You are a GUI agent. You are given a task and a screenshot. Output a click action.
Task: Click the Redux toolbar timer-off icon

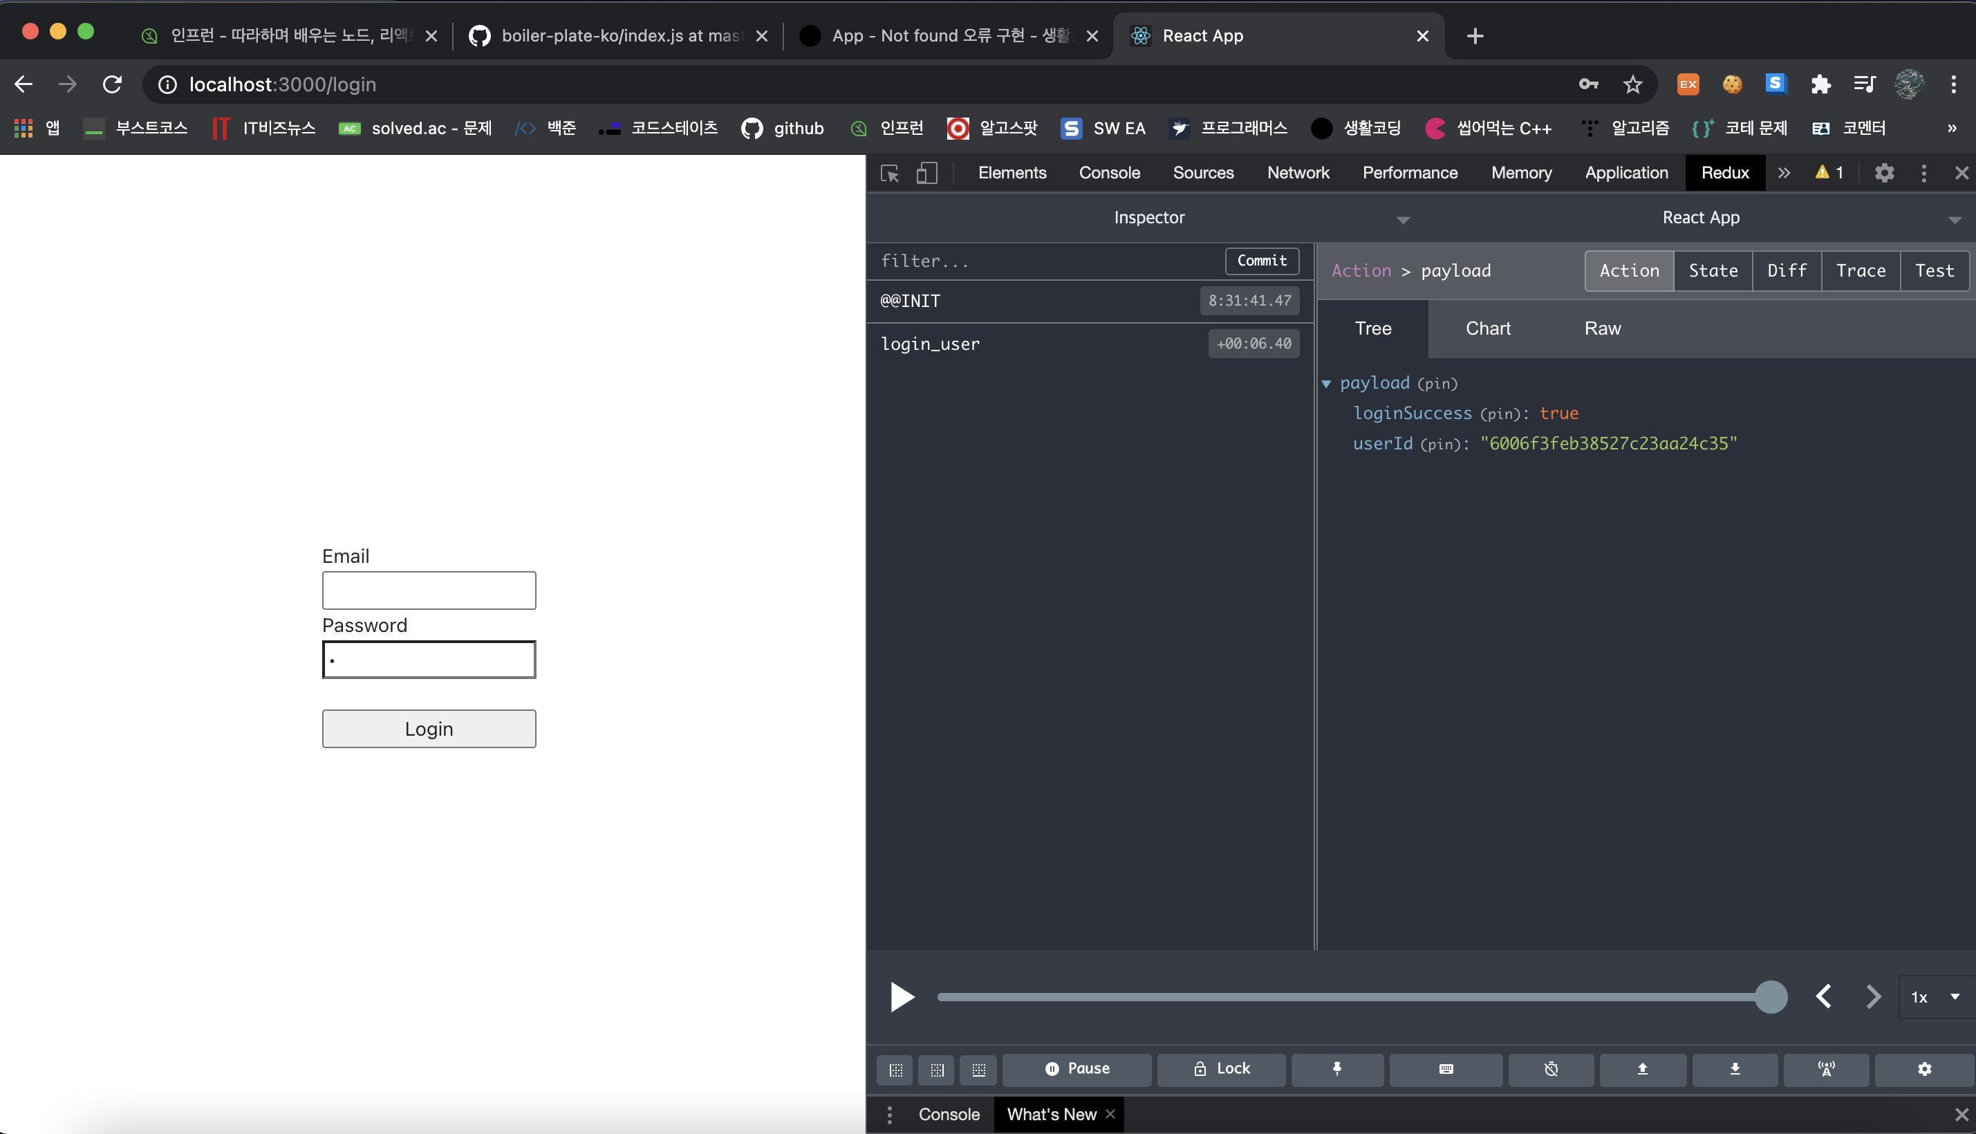[1551, 1068]
